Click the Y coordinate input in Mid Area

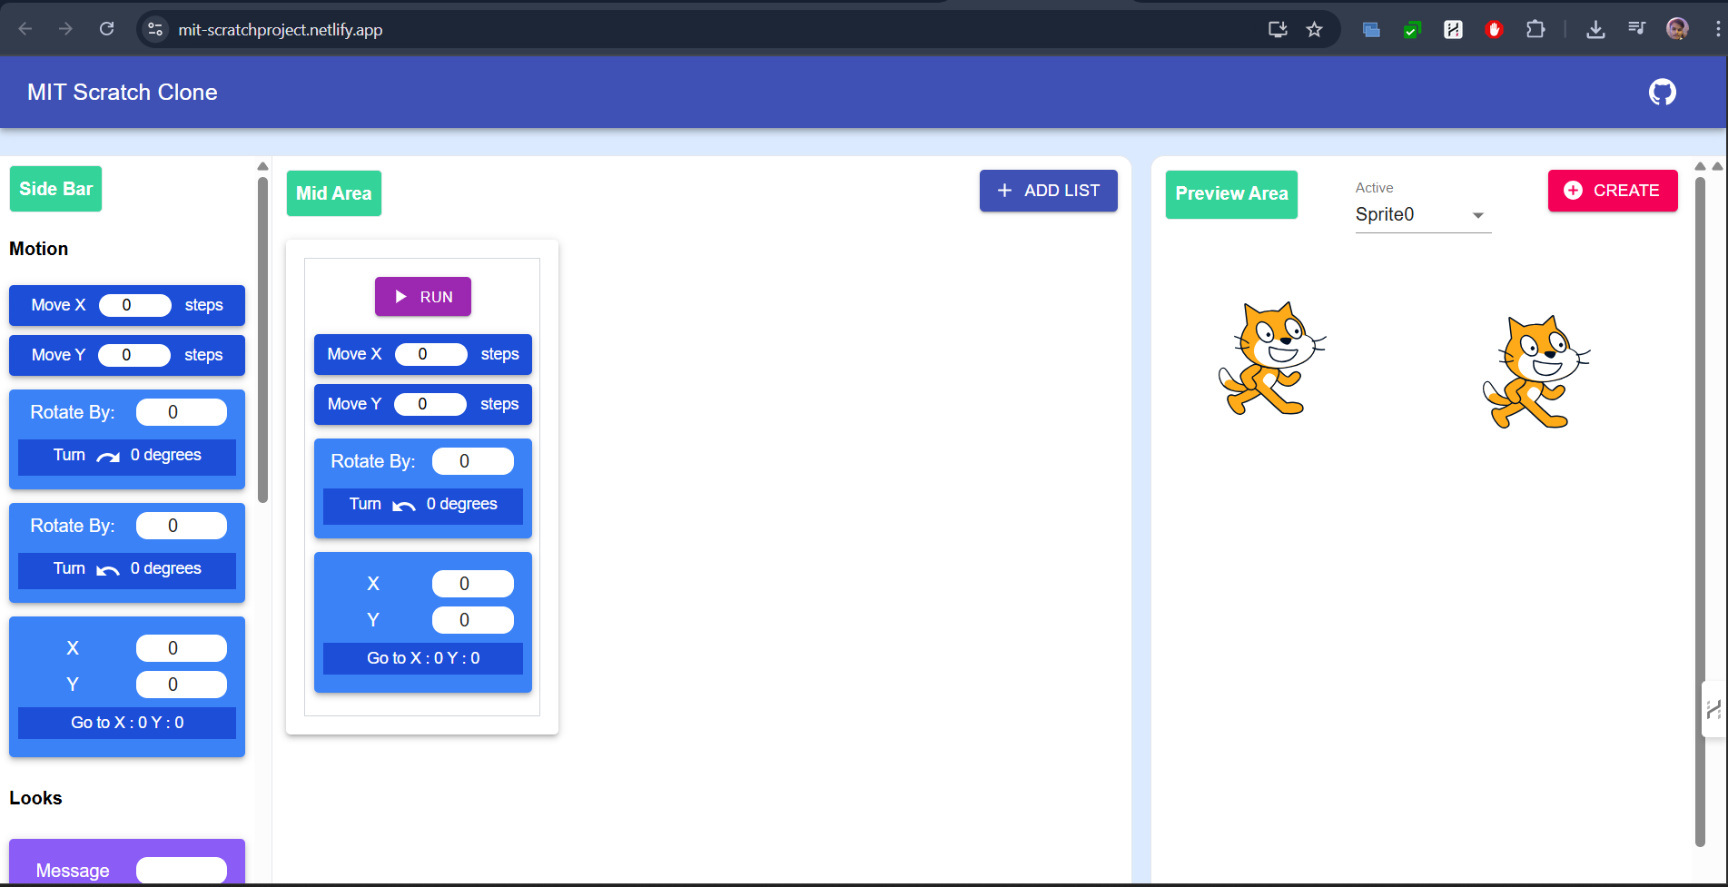point(473,620)
